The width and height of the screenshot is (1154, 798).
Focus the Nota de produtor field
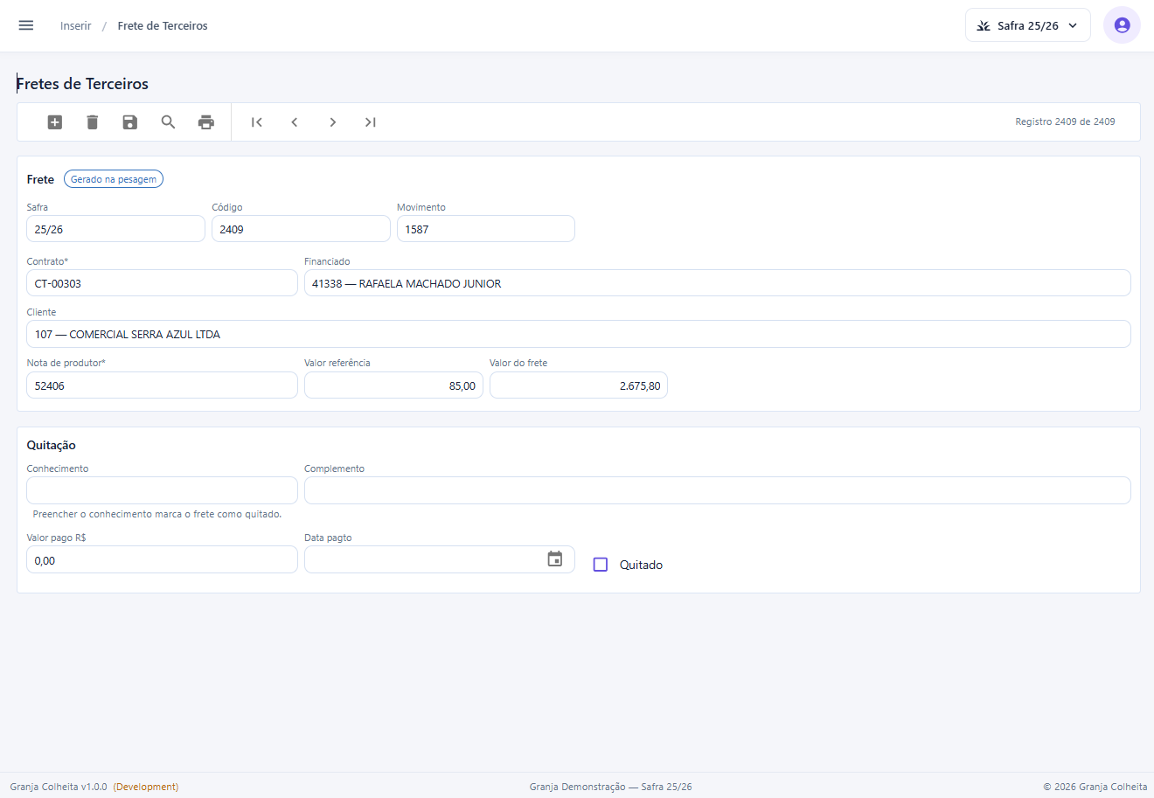coord(162,385)
